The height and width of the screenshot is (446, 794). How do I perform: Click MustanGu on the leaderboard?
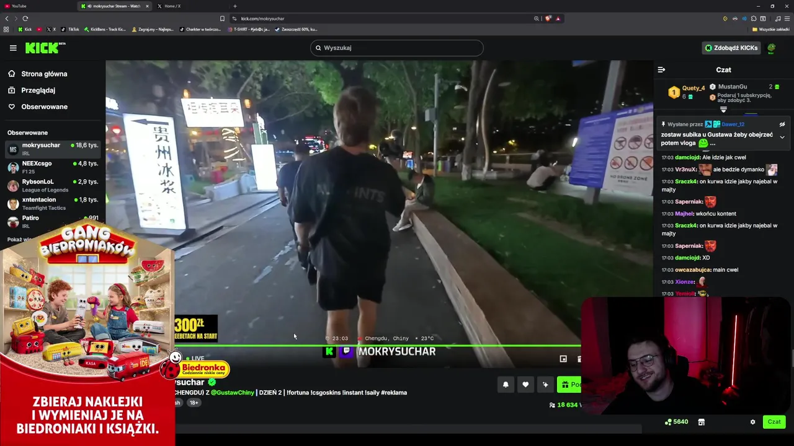pos(732,87)
